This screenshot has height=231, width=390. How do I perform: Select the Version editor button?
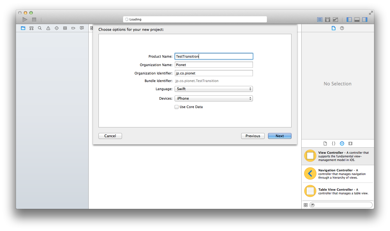[335, 20]
